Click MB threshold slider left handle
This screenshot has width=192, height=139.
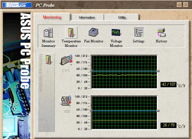tap(91, 111)
